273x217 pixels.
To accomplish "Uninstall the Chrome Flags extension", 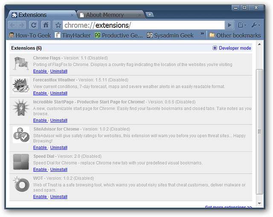I will tap(59, 71).
